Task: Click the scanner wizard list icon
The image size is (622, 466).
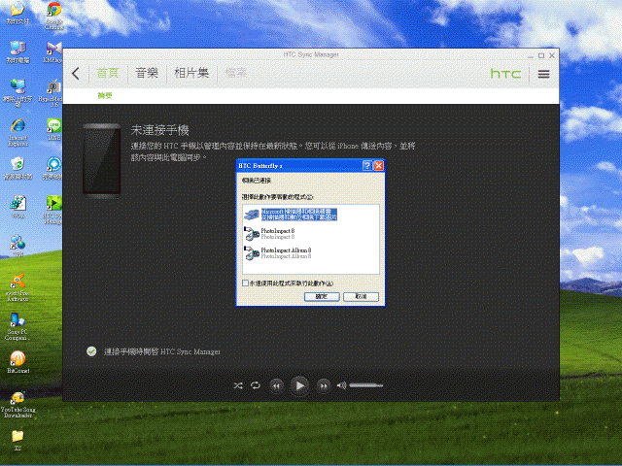Action: click(252, 215)
